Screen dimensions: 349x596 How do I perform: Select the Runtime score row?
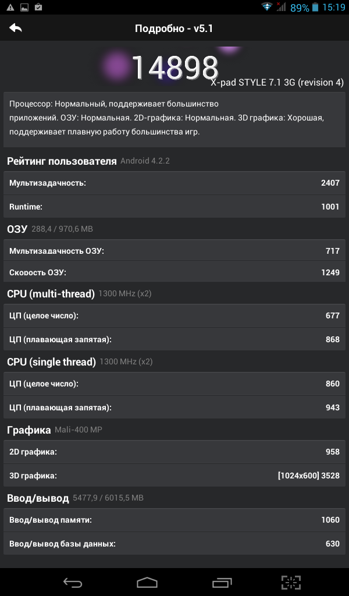[x=174, y=206]
